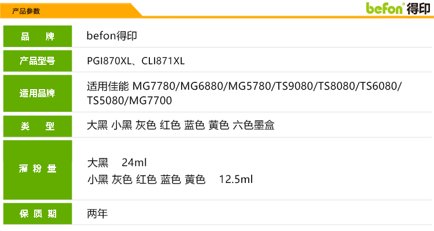Click the 两年 shelf life value

coord(97,214)
